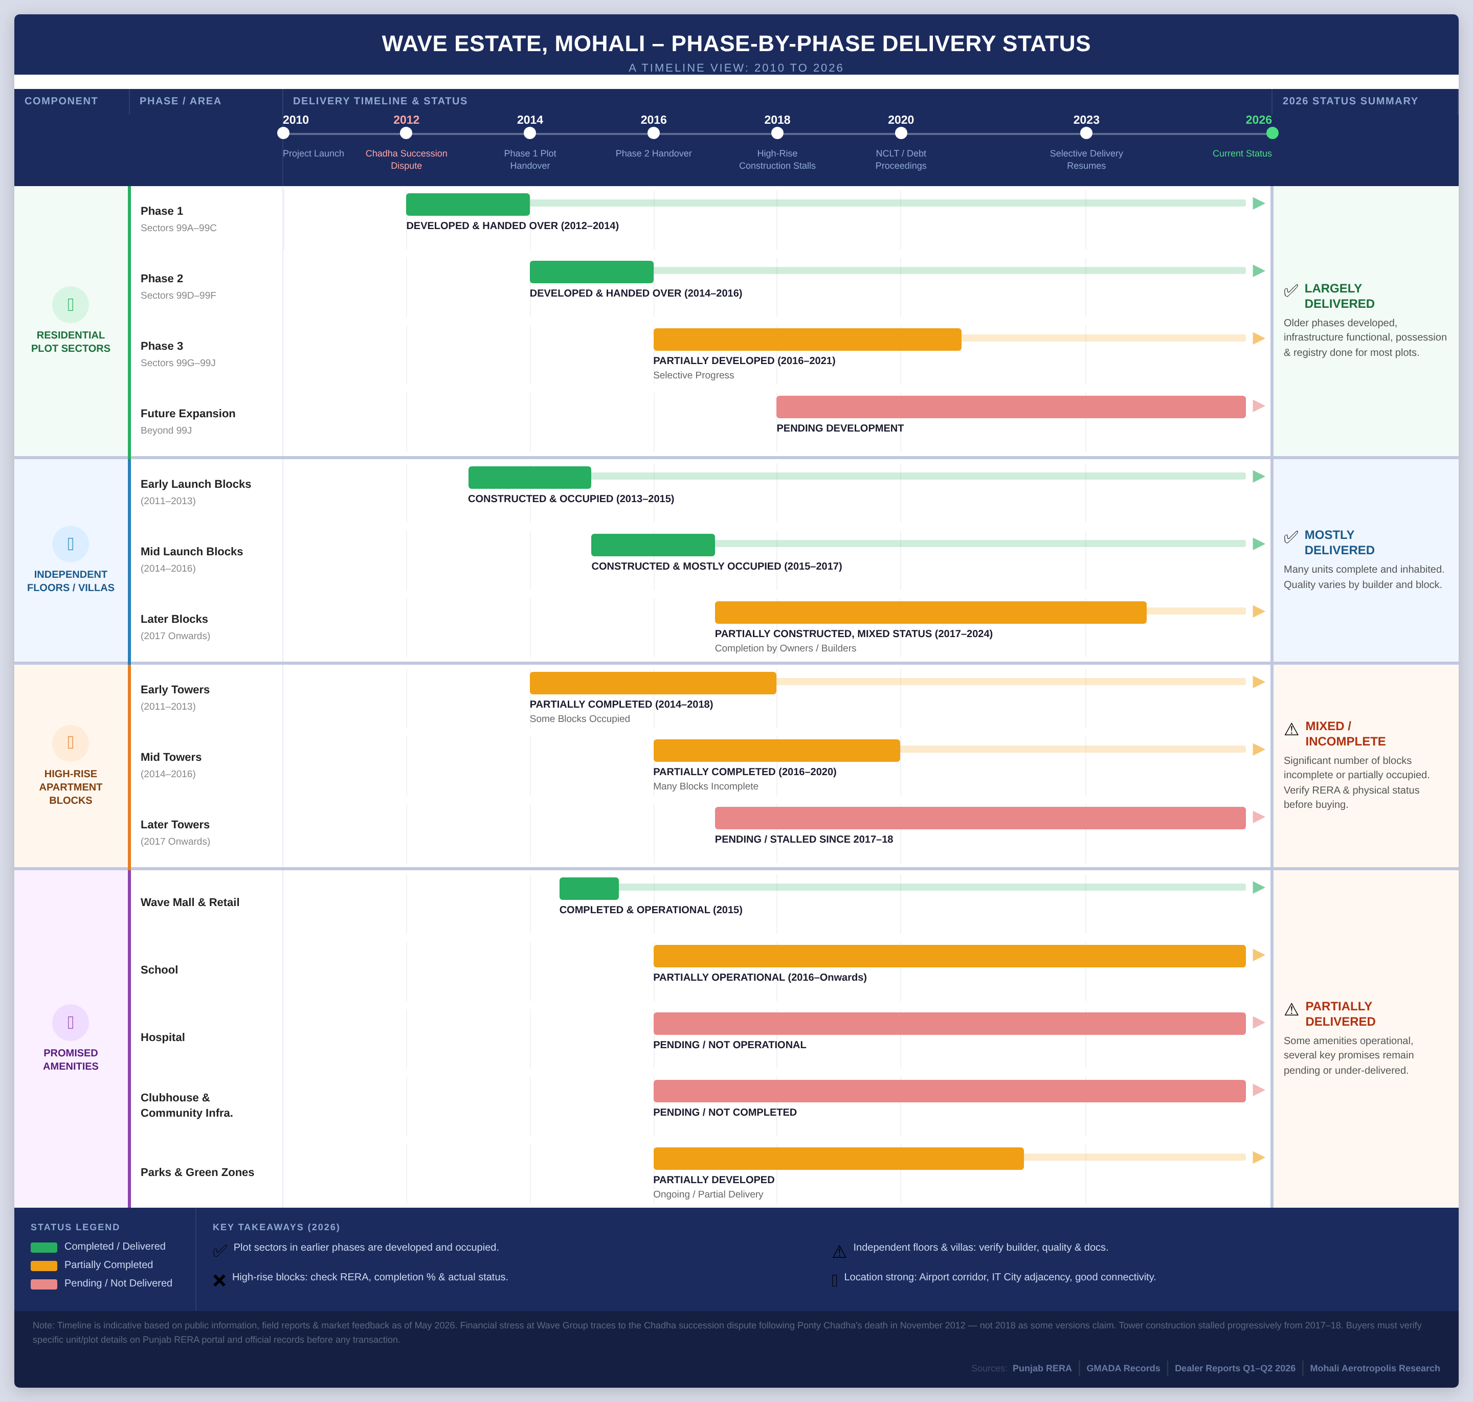Viewport: 1473px width, 1402px height.
Task: Click the red Later Towers stalled bar
Action: 980,818
